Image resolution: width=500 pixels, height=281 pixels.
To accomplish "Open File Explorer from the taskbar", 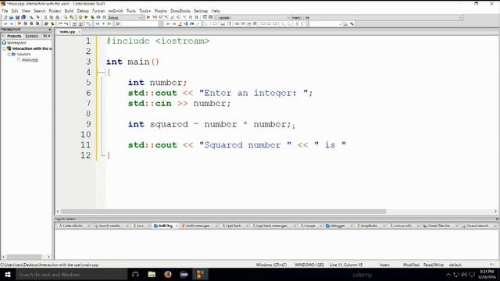I will tap(152, 274).
